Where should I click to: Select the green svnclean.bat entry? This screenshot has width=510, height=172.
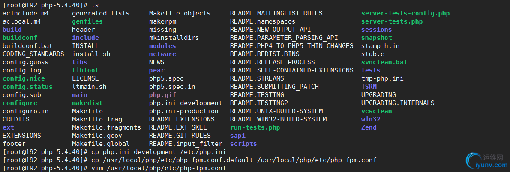(x=384, y=62)
